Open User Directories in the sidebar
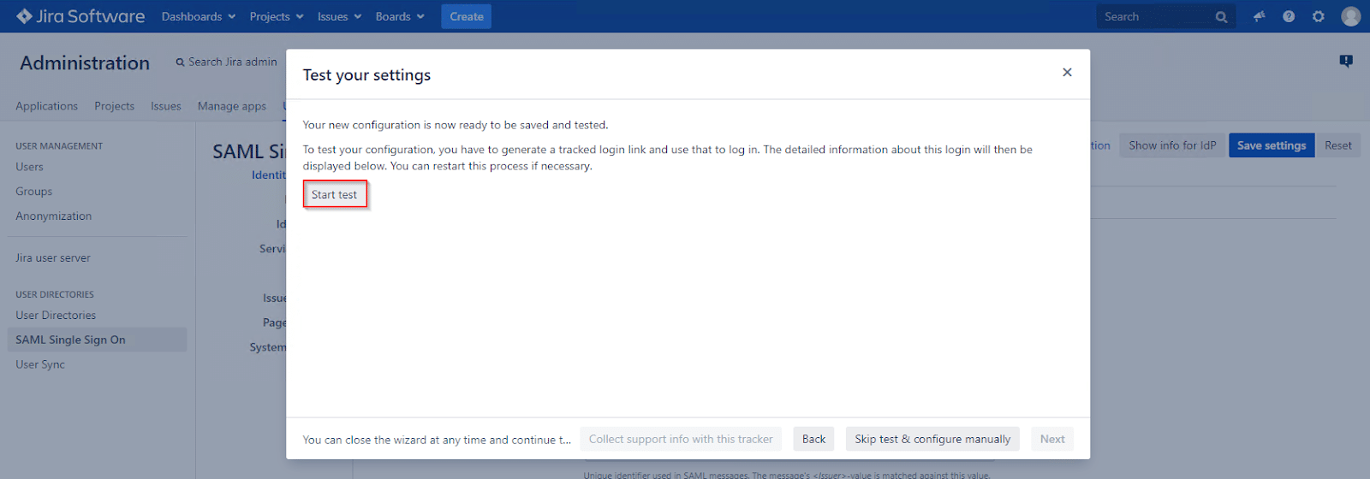The height and width of the screenshot is (479, 1370). pos(56,315)
